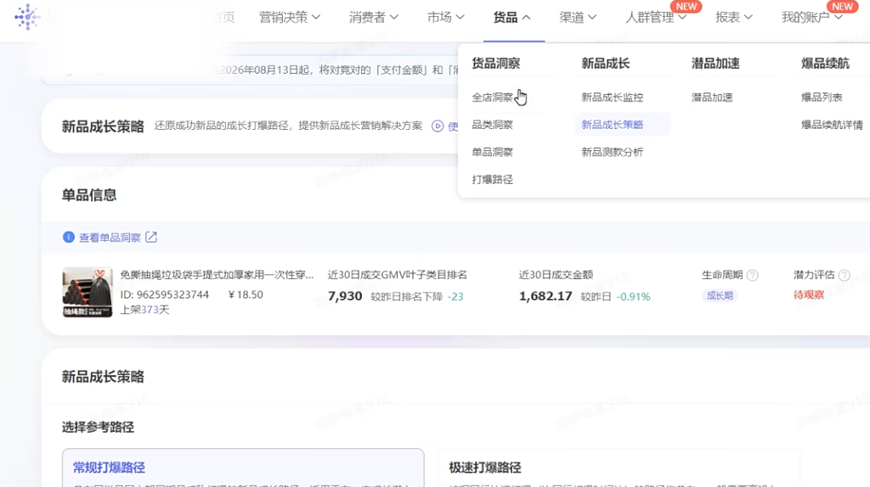Expand the 渠道 navigation menu
This screenshot has height=487, width=870.
(578, 18)
